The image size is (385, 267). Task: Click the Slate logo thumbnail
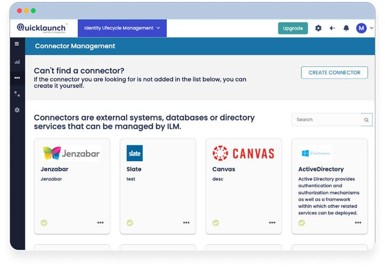(134, 153)
